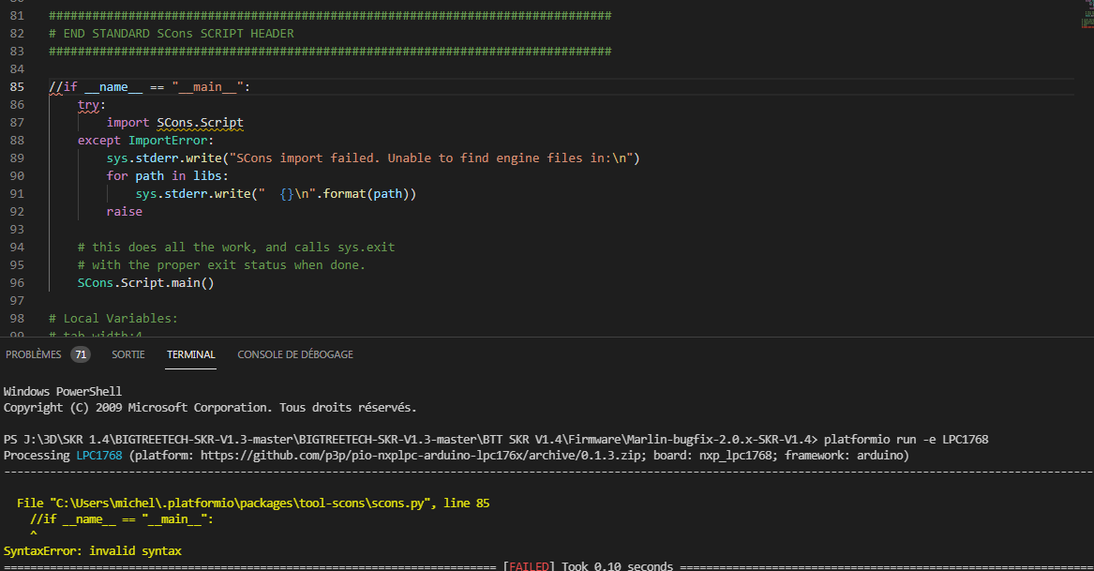Click the 71 problems count badge
The height and width of the screenshot is (571, 1094).
[81, 354]
